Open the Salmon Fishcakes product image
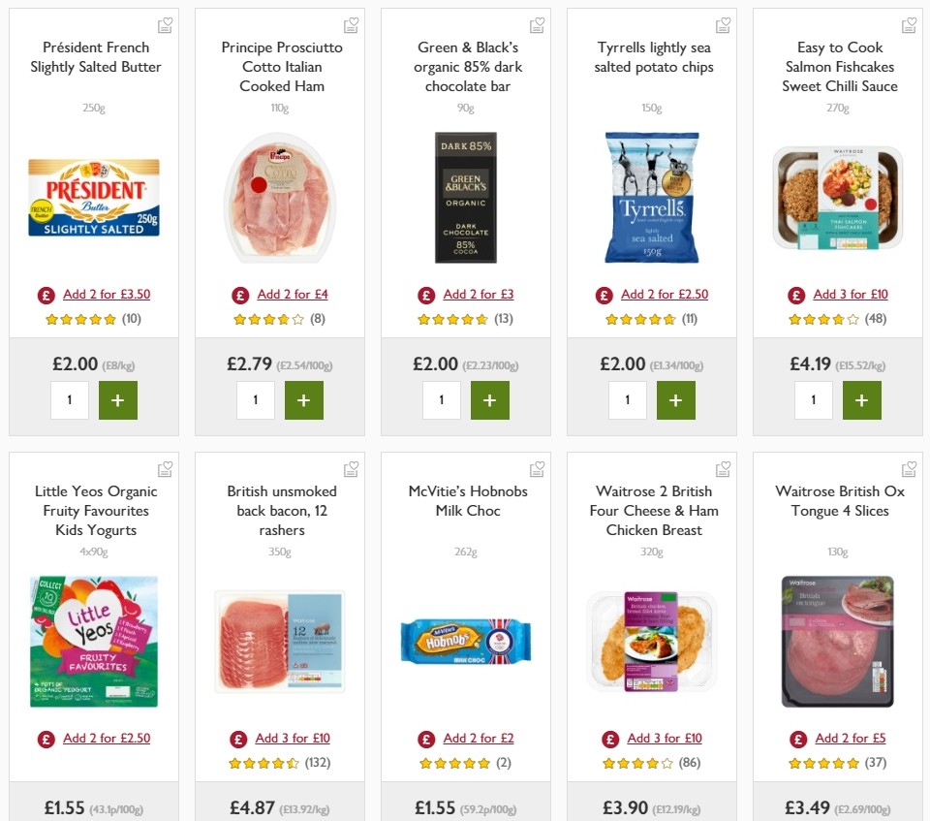The image size is (930, 821). pyautogui.click(x=837, y=198)
